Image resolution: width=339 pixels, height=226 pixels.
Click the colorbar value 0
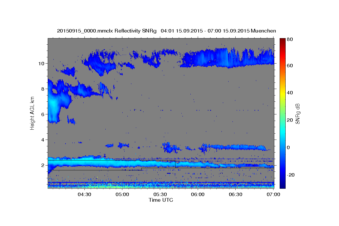[289, 147]
